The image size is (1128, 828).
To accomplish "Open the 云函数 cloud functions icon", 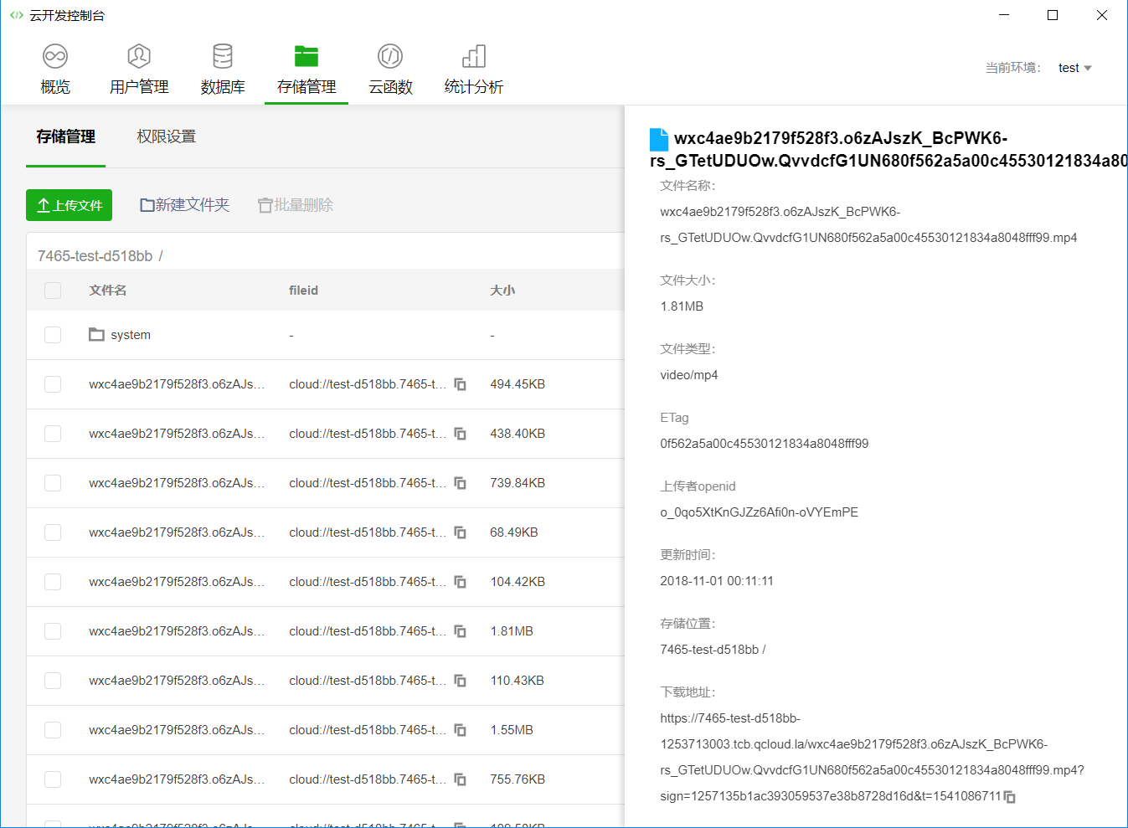I will point(390,56).
